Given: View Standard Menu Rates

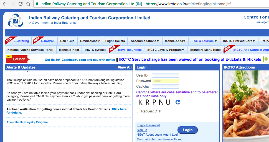Looking at the screenshot, I should click(206, 50).
